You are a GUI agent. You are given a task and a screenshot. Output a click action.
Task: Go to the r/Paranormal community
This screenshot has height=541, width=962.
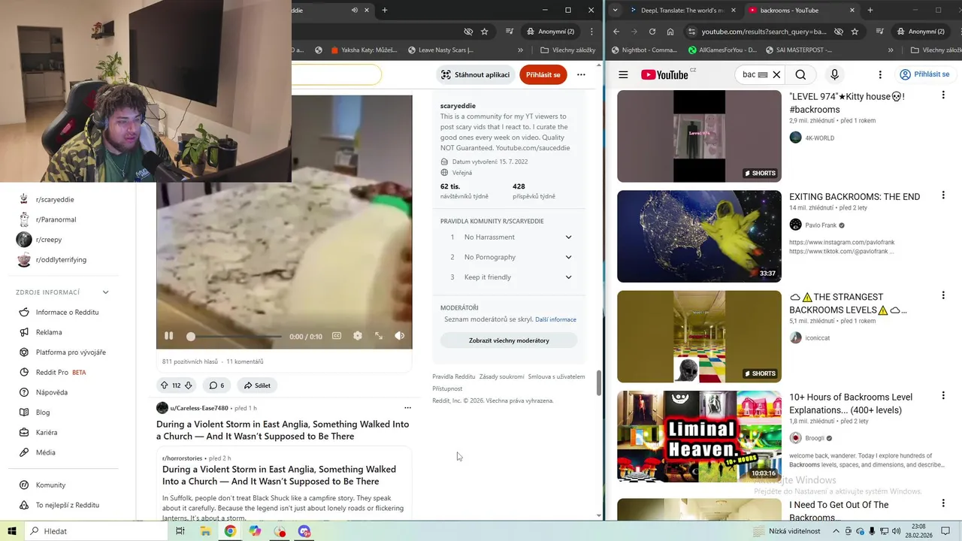pyautogui.click(x=56, y=219)
